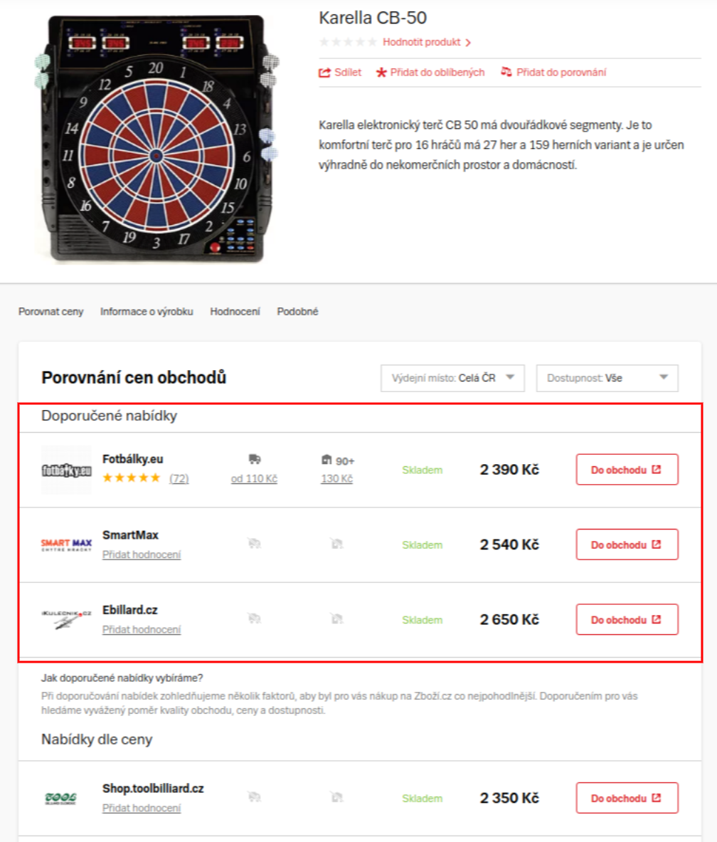Click the Fotbálky.eu shop logo

click(x=67, y=470)
